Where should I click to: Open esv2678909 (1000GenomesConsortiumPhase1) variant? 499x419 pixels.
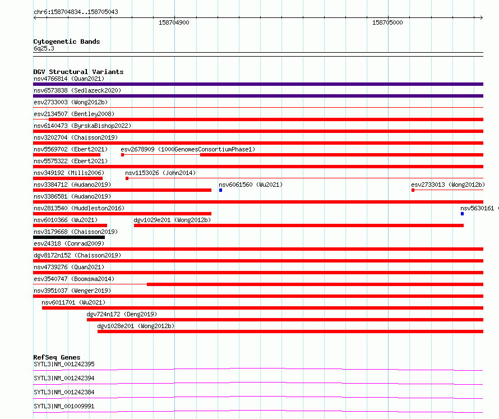coord(188,149)
